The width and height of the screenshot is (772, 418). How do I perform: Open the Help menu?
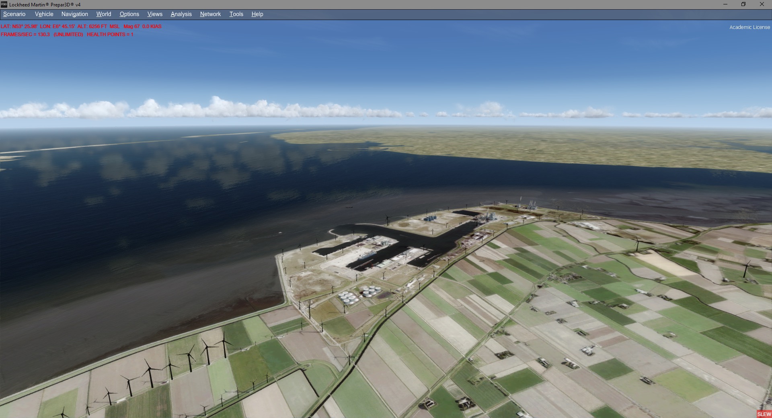pyautogui.click(x=257, y=14)
